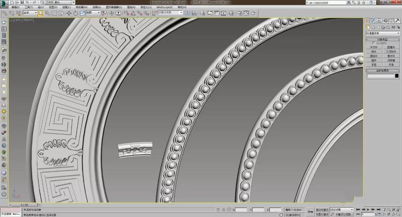Image resolution: width=402 pixels, height=217 pixels.
Task: Click the Mirror tool icon
Action: click(188, 13)
